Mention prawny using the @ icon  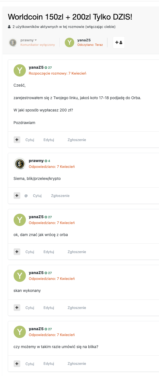[26, 196]
